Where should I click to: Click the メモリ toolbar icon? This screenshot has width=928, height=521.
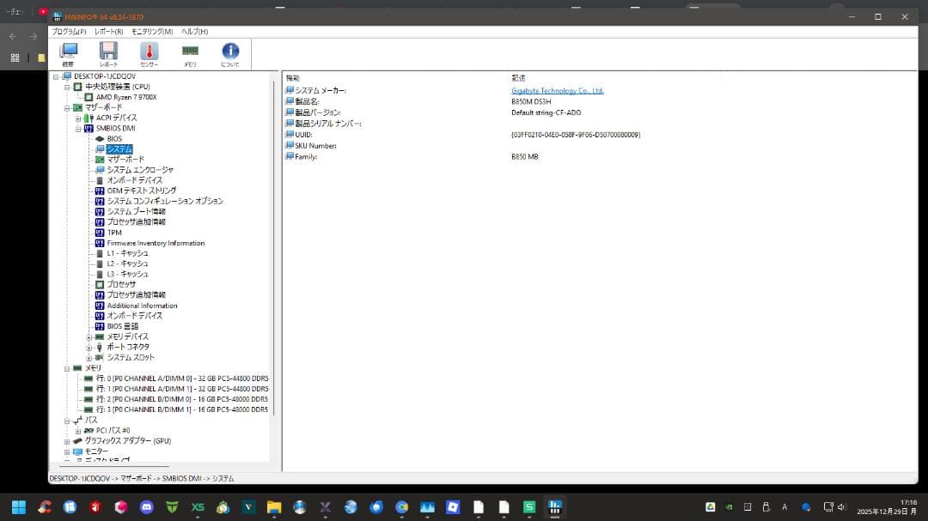pyautogui.click(x=190, y=52)
